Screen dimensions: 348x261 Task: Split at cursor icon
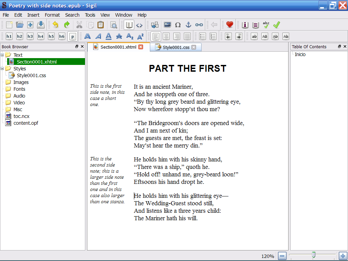pyautogui.click(x=155, y=25)
